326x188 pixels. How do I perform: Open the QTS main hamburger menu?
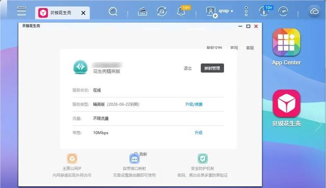click(22, 11)
